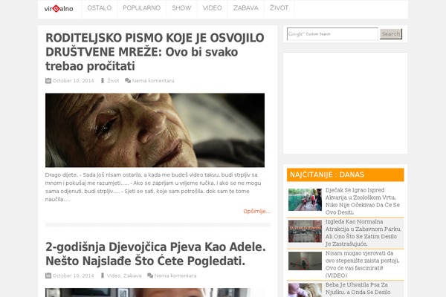Open thumbnail for Atrakcija u Zabavnom Parku
446x297 pixels.
pos(305,231)
